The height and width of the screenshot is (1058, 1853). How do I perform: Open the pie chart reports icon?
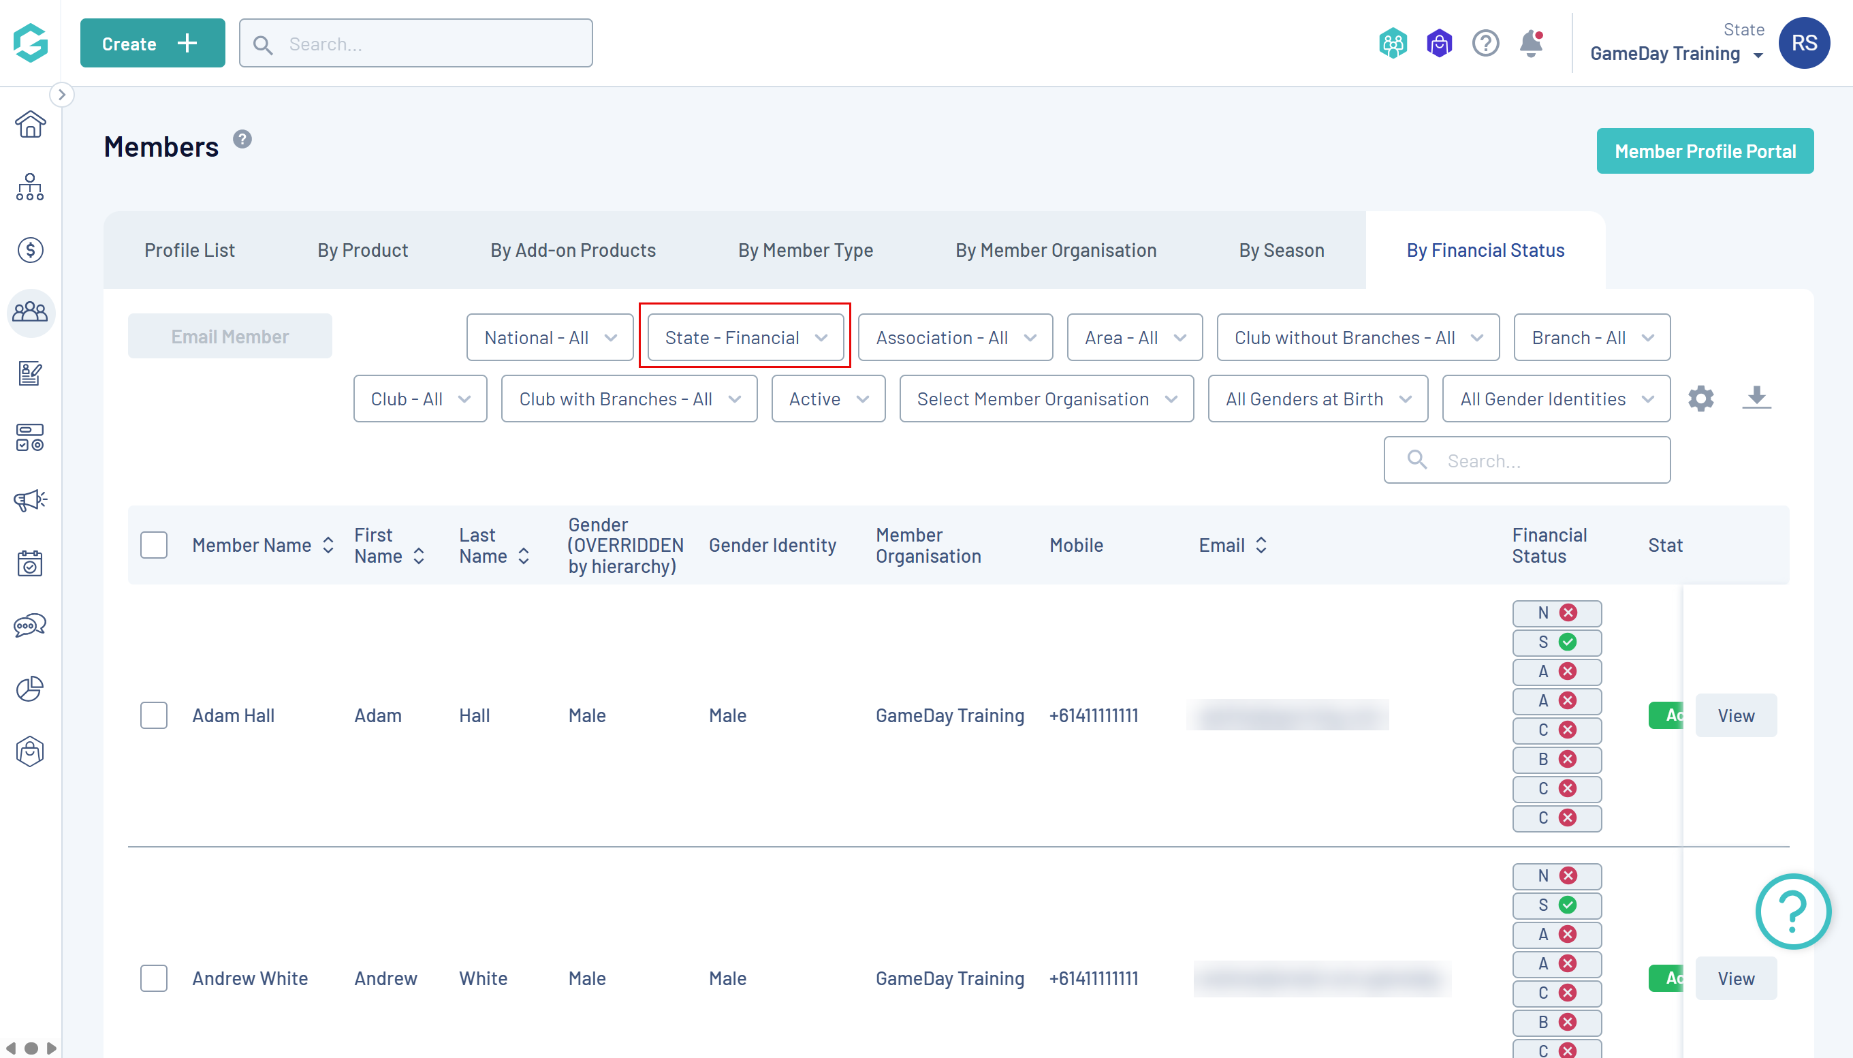point(30,688)
